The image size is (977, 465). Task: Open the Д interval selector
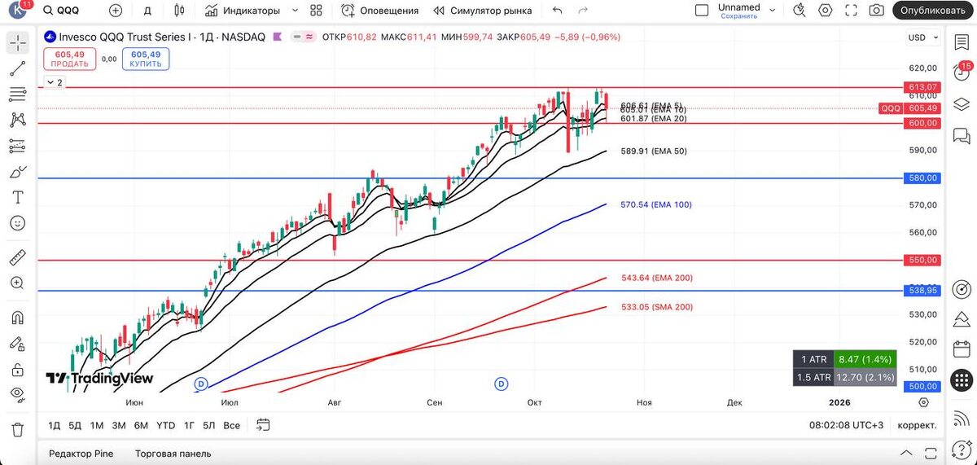147,11
